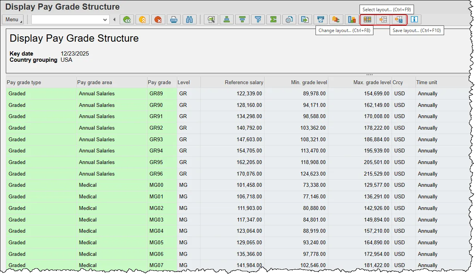Select the GR93 pay grade cell

point(156,139)
